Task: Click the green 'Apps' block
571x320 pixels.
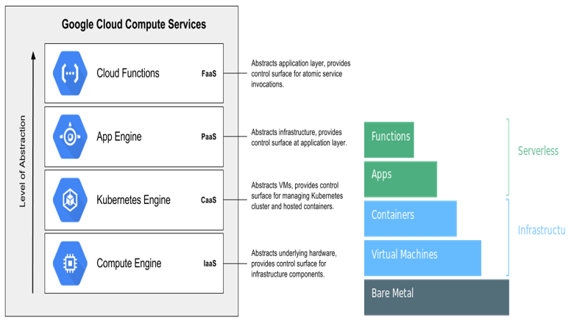Action: 400,179
